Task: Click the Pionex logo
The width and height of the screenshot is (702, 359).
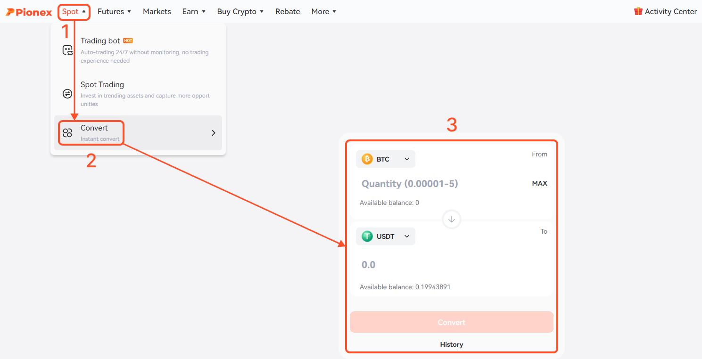Action: pos(29,12)
